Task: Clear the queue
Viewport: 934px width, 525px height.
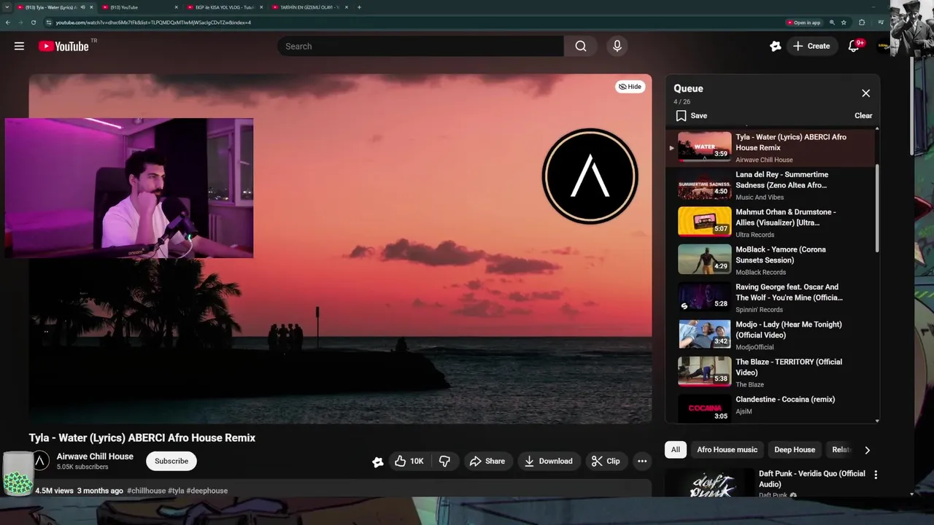Action: point(863,115)
